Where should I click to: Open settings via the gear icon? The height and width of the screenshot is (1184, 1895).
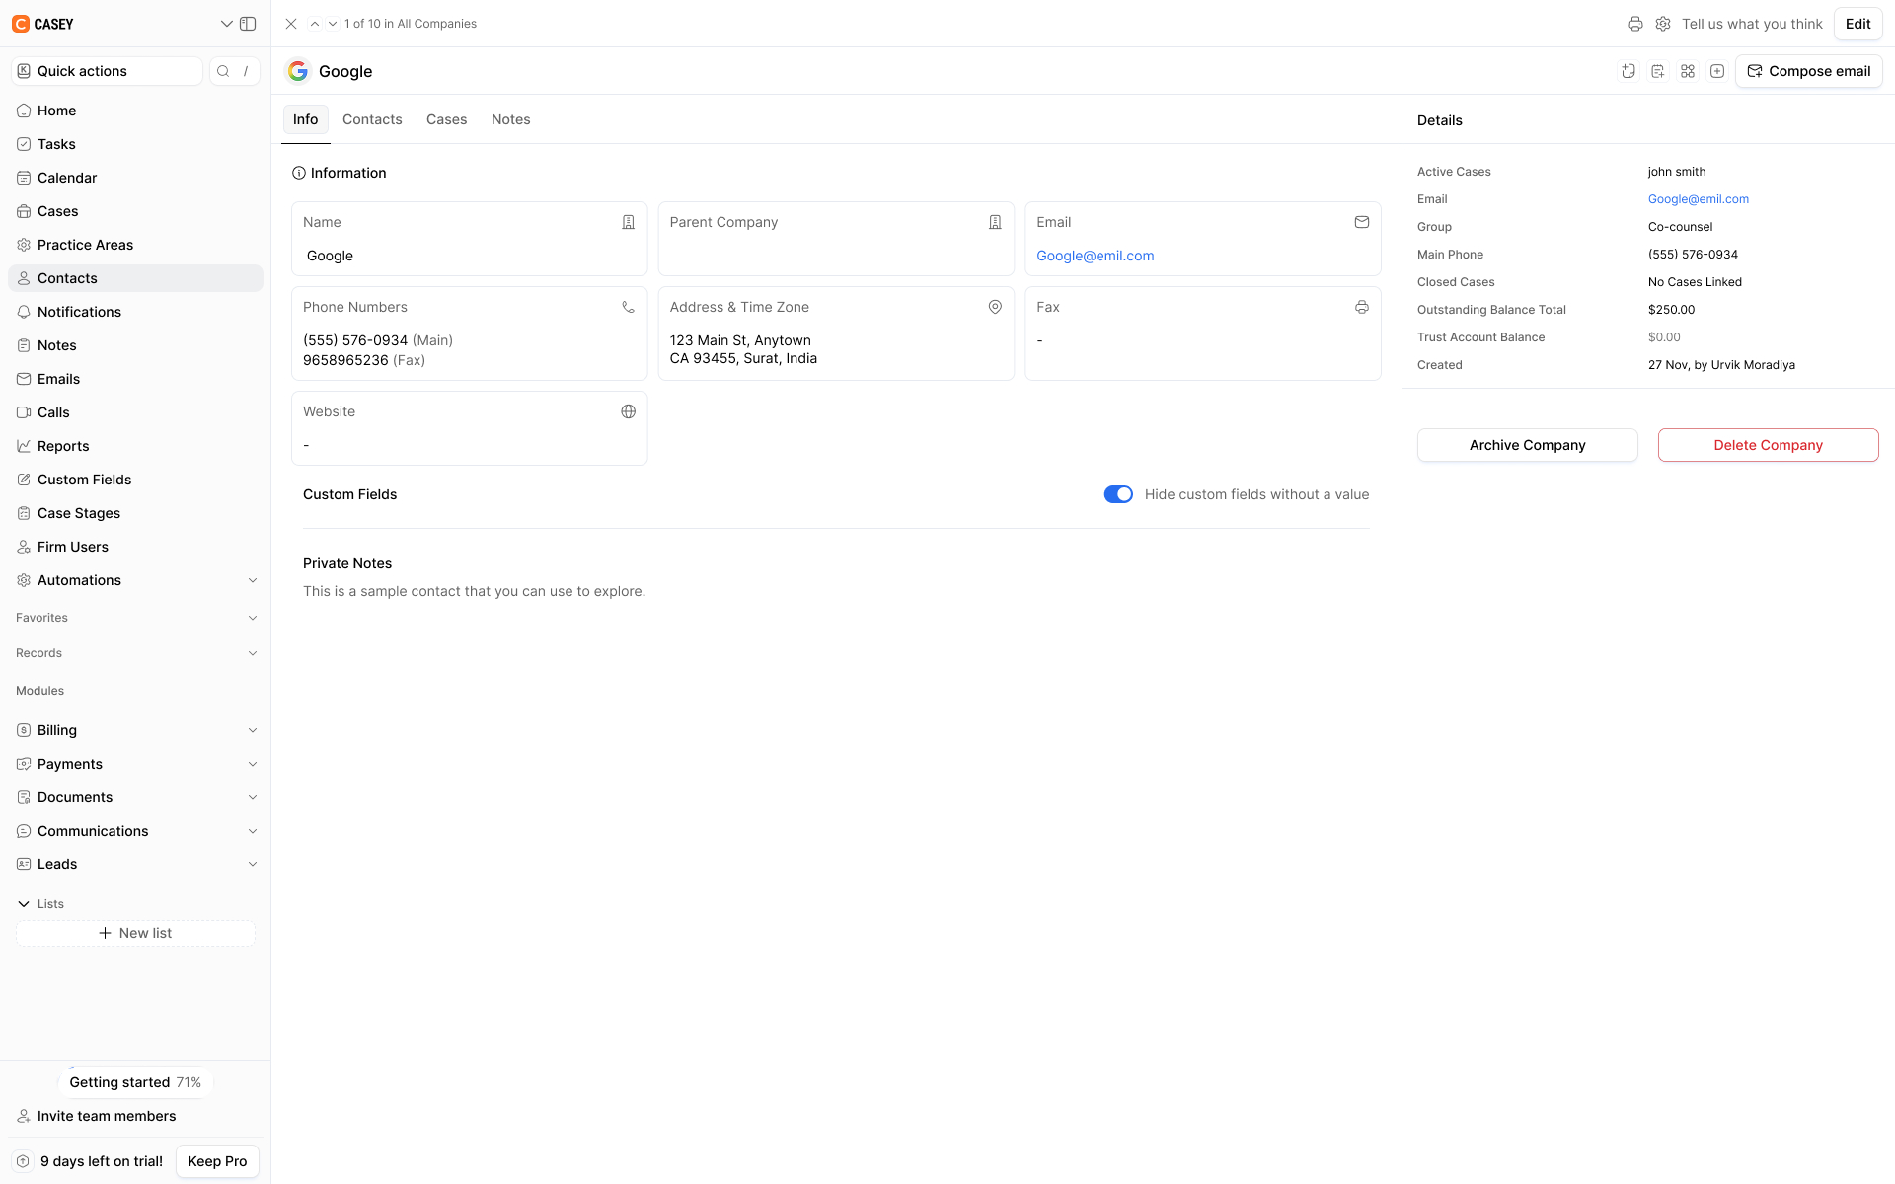pos(1663,24)
